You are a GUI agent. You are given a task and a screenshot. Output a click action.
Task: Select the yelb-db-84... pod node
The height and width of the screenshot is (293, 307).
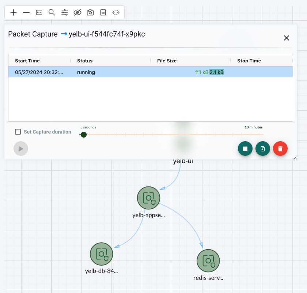(x=102, y=254)
